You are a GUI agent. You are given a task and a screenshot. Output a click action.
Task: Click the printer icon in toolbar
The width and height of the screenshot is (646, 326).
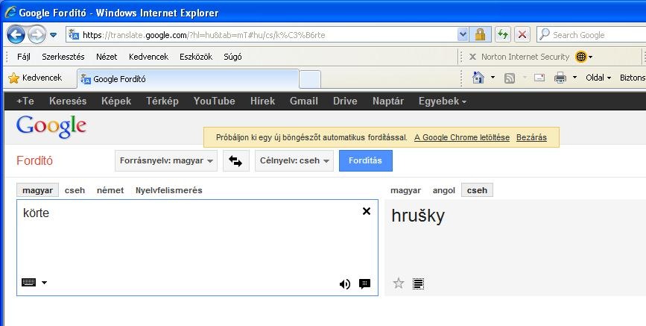pos(560,78)
